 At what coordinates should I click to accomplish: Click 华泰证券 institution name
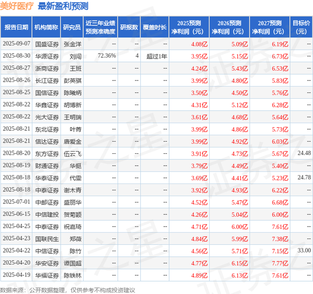tap(47, 178)
